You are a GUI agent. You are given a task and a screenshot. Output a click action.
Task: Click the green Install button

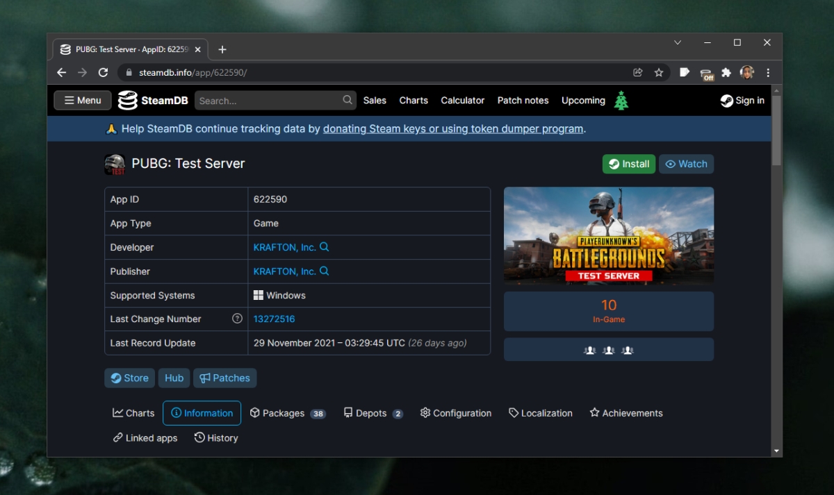click(x=629, y=164)
